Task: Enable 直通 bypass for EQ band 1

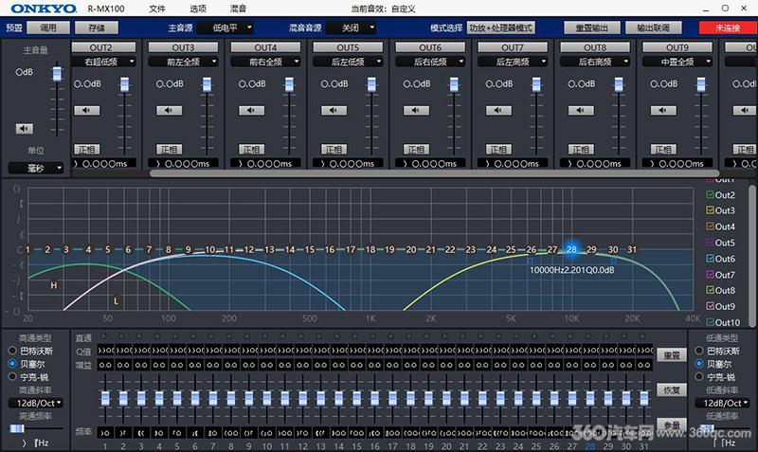Action: point(104,336)
